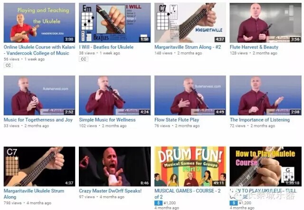Viewport: 304px width, 210px height.
Task: Click the CC badge under Online Ukulele Course
Action: click(8, 65)
